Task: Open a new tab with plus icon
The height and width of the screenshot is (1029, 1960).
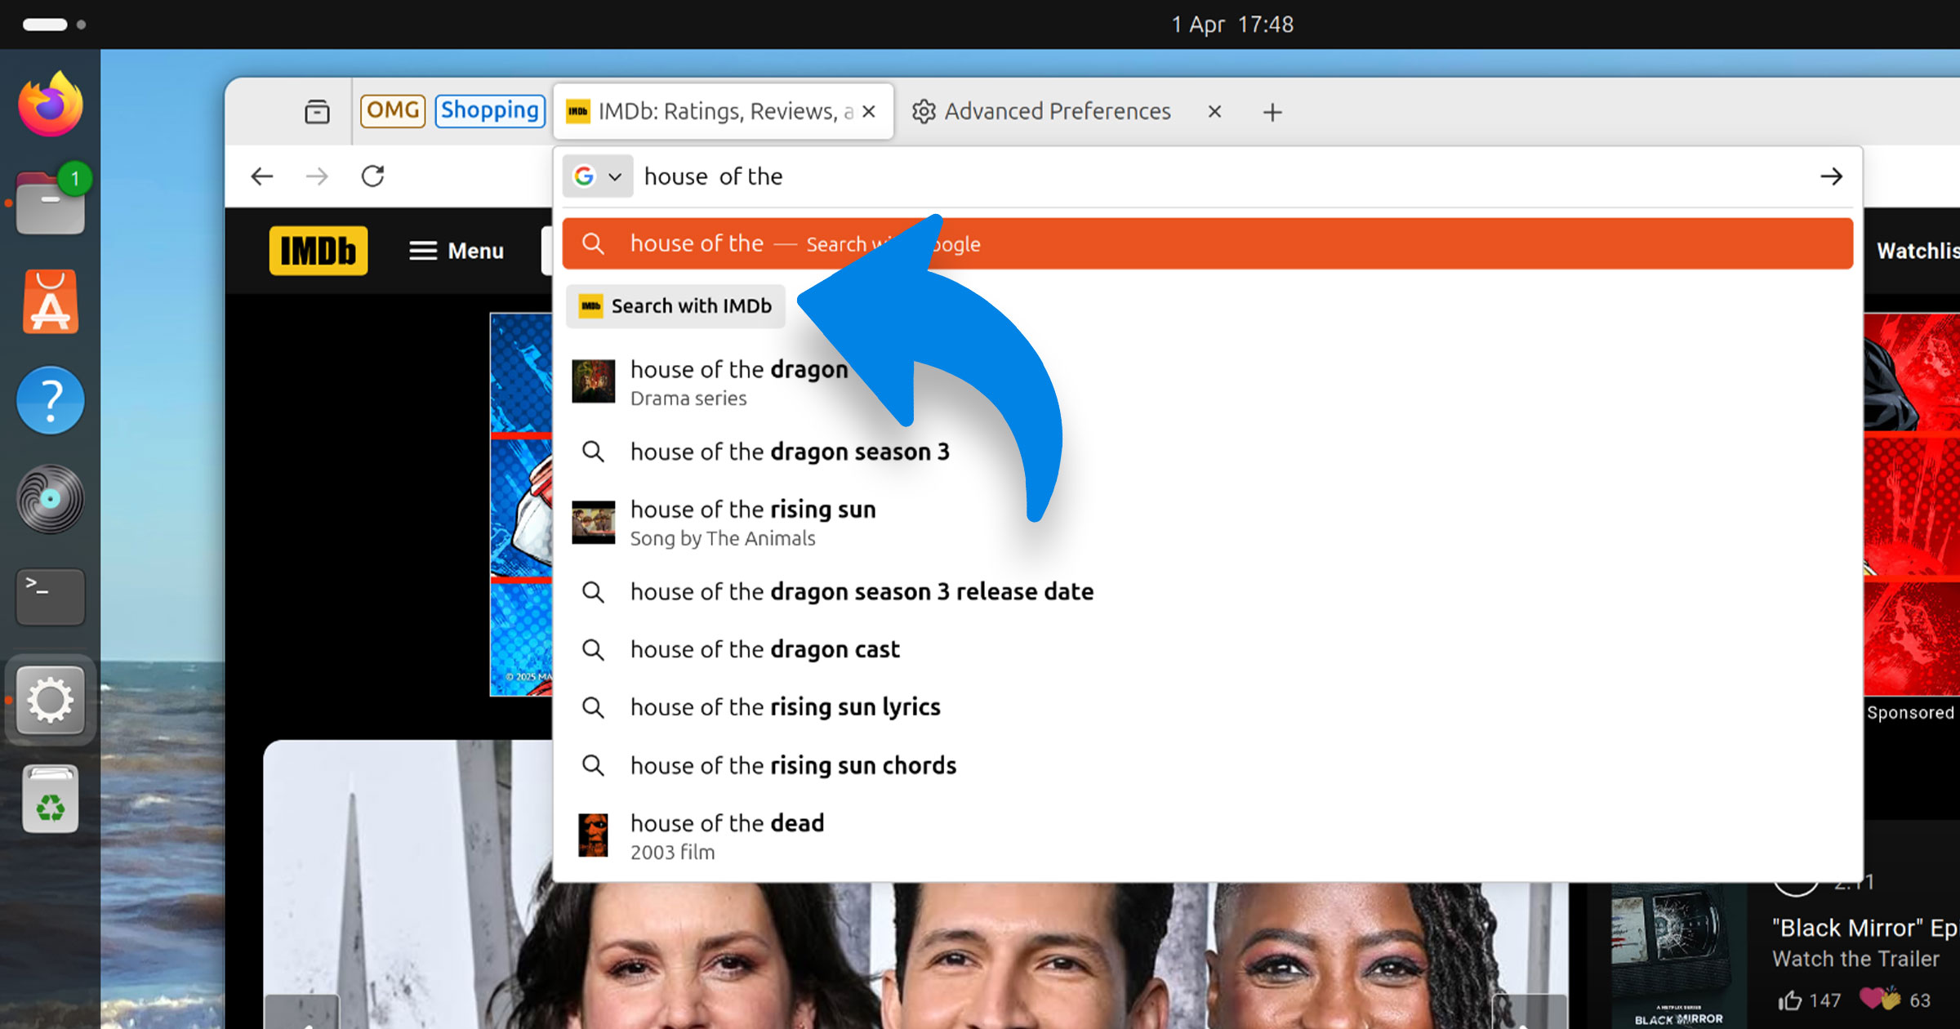Action: click(x=1272, y=112)
